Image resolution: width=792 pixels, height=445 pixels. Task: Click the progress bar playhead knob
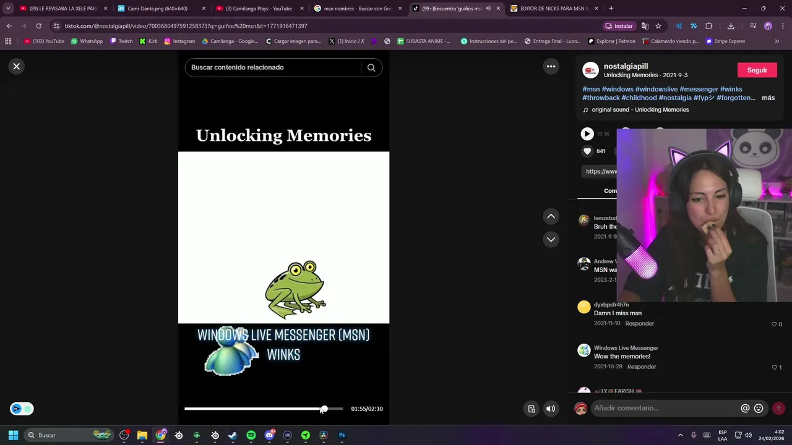pos(324,409)
